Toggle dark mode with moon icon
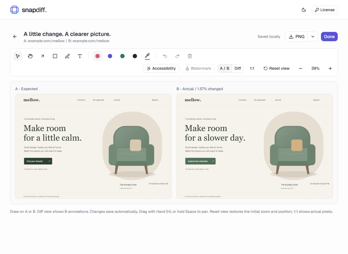This screenshot has width=348, height=254. pyautogui.click(x=304, y=10)
